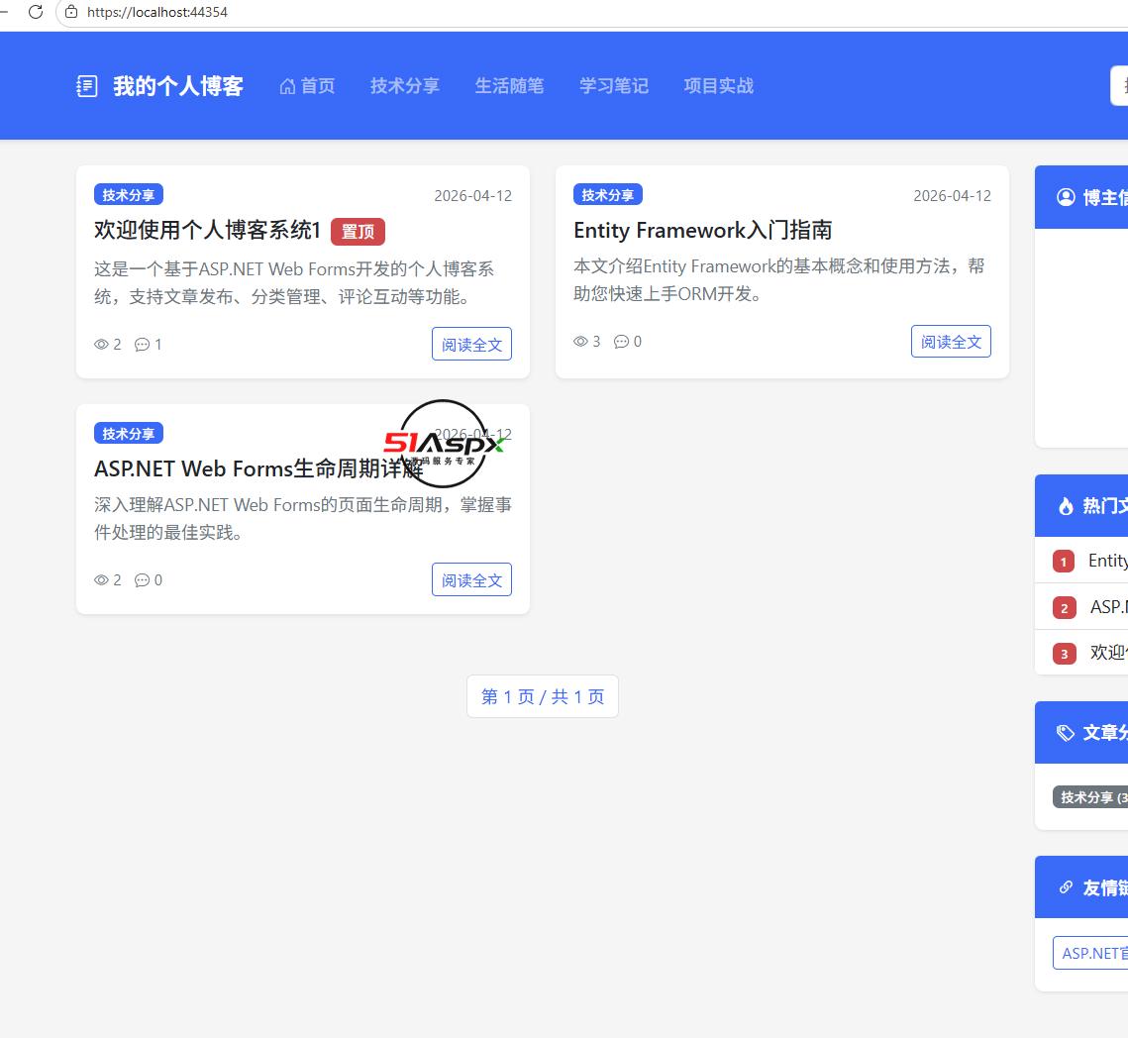Viewport: 1128px width, 1038px height.
Task: Click the tag icon in 文章分类 sidebar header
Action: pyautogui.click(x=1066, y=733)
